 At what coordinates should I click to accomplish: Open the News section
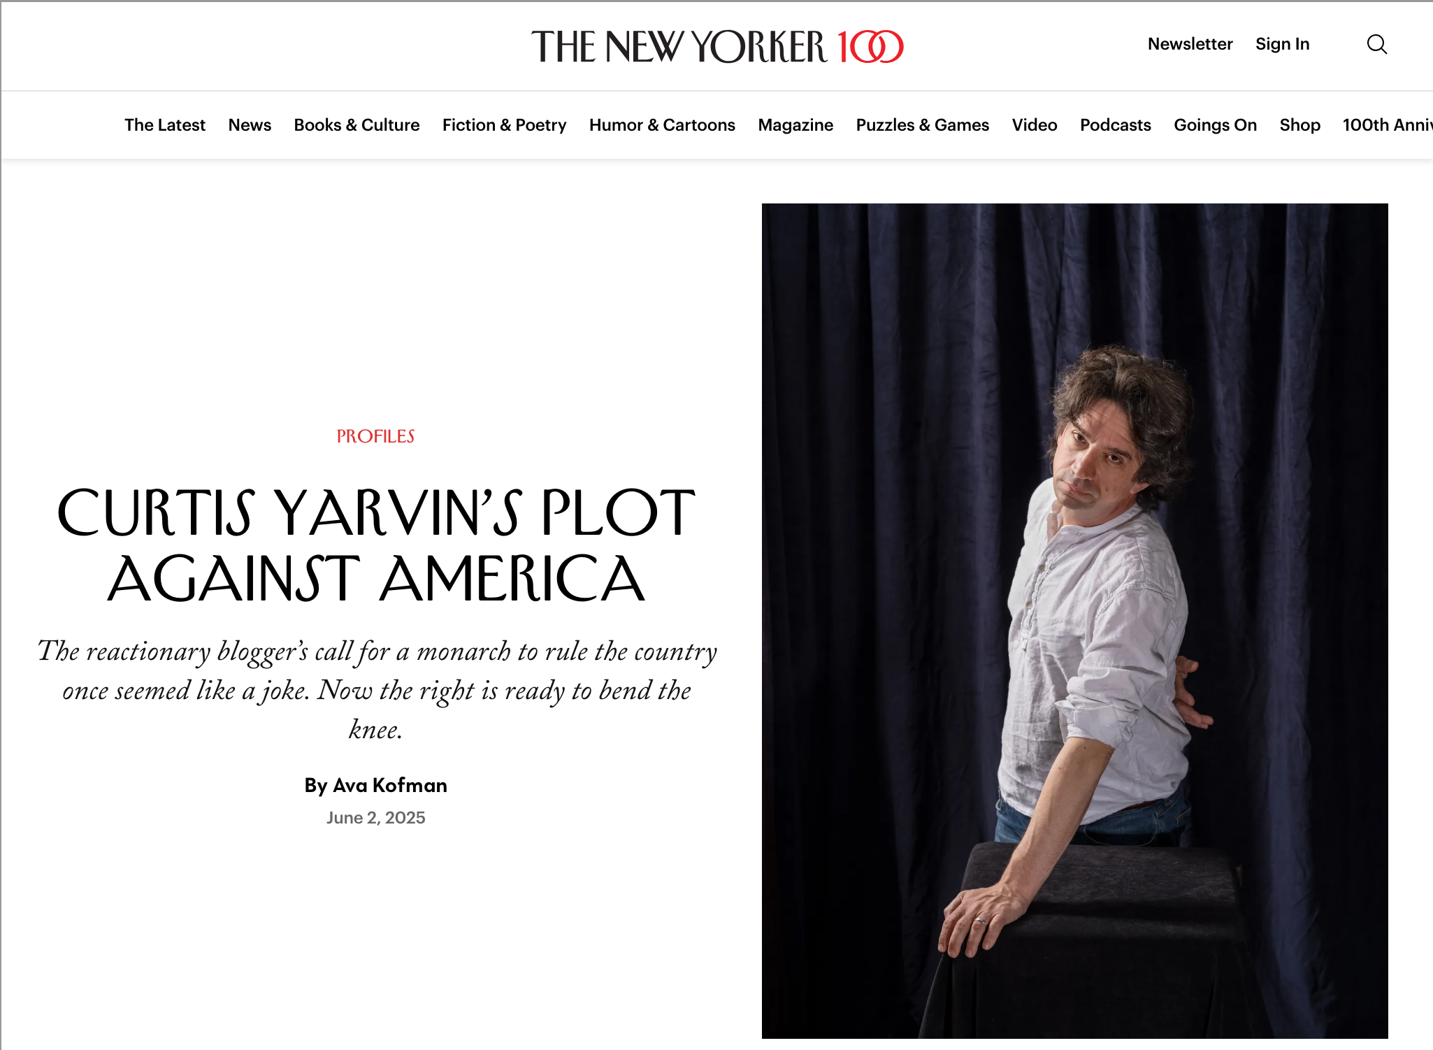pyautogui.click(x=250, y=125)
